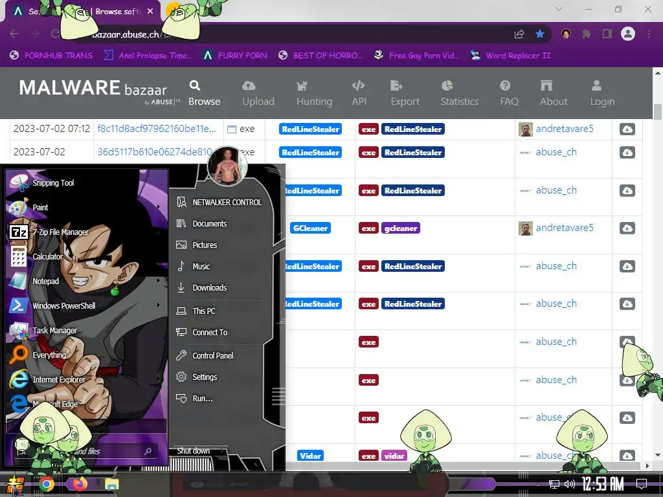The width and height of the screenshot is (663, 497).
Task: Open Settings from Start menu
Action: (221, 377)
